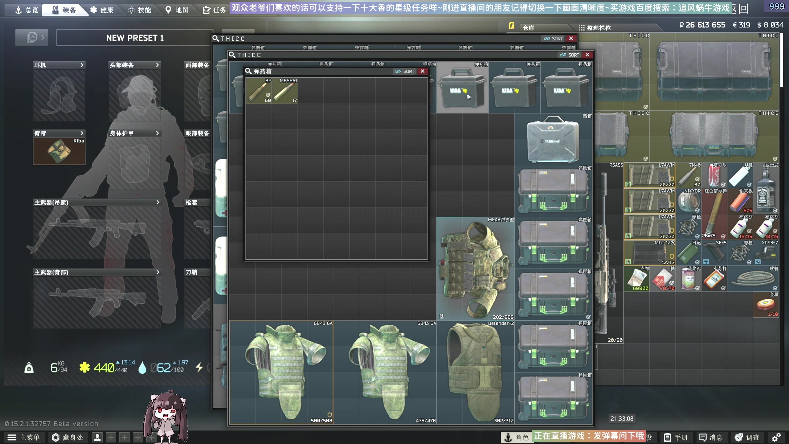The width and height of the screenshot is (789, 444).
Task: Select the 卢布 roubles stack 60000
Action: click(x=637, y=278)
